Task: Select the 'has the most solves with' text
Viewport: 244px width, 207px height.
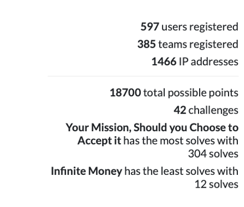Action: (181, 141)
